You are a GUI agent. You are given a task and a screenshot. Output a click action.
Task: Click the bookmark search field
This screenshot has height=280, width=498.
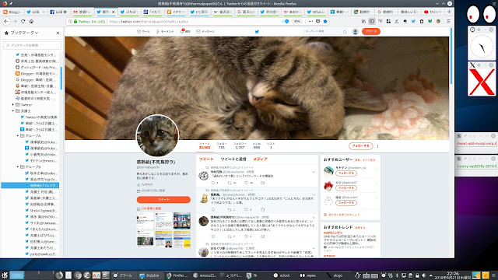32,45
